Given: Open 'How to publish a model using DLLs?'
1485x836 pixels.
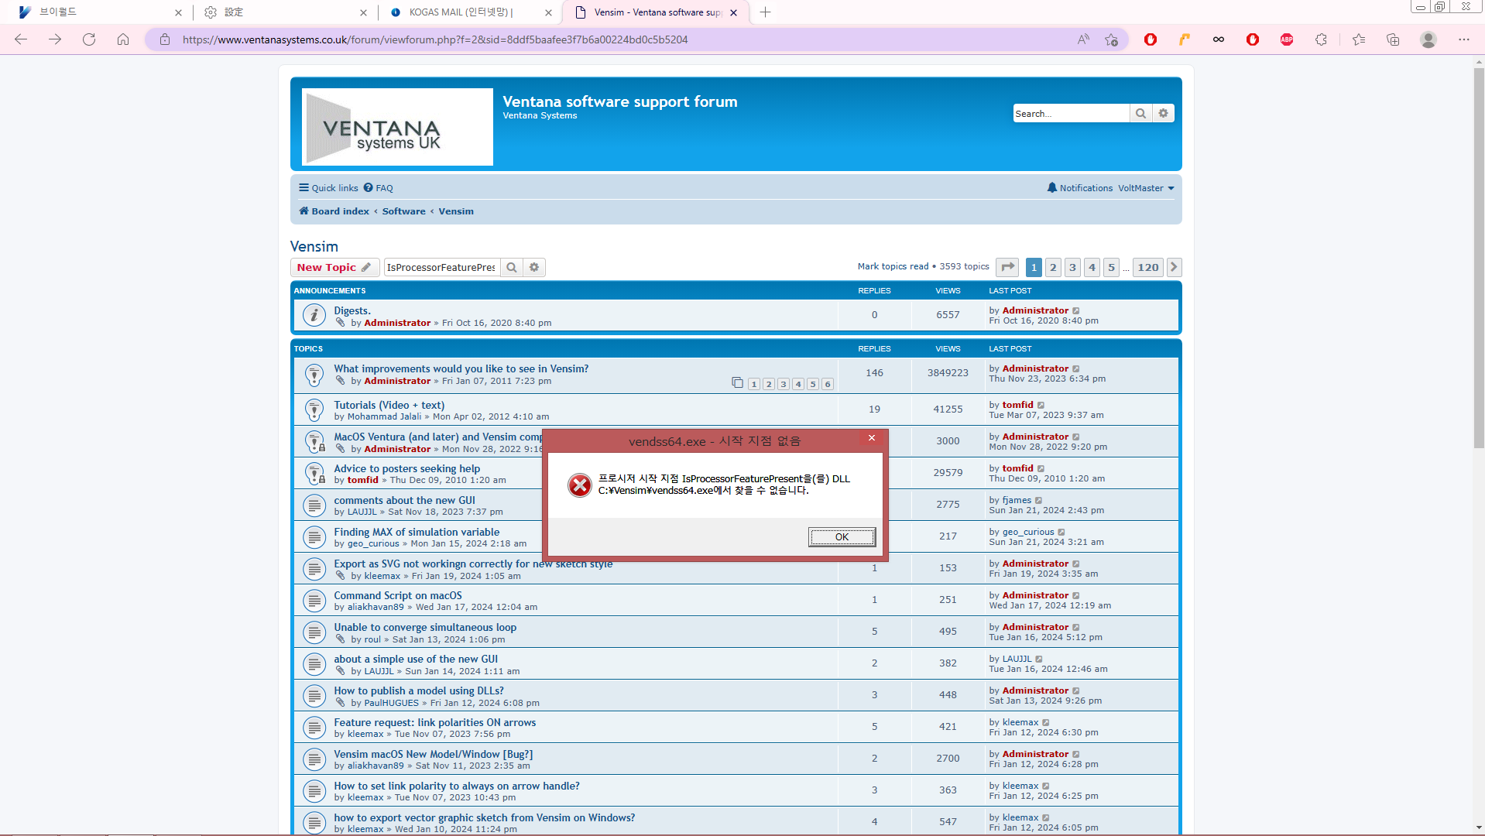Looking at the screenshot, I should tap(419, 690).
